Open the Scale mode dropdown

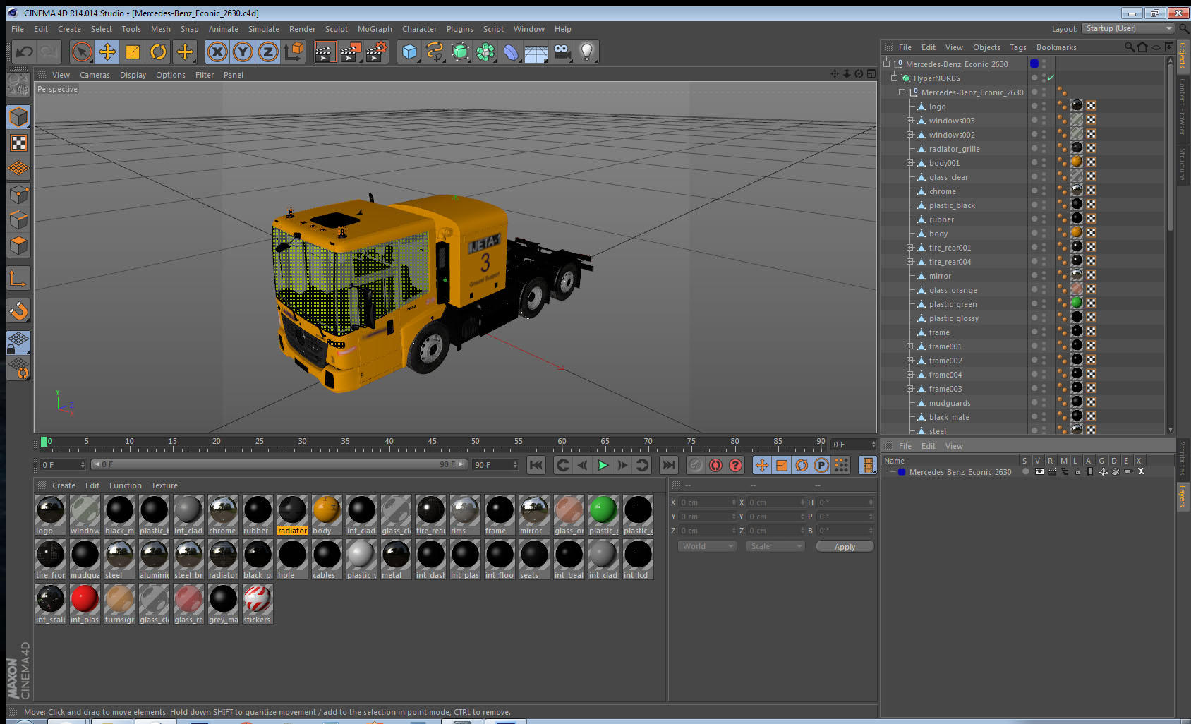pos(775,546)
